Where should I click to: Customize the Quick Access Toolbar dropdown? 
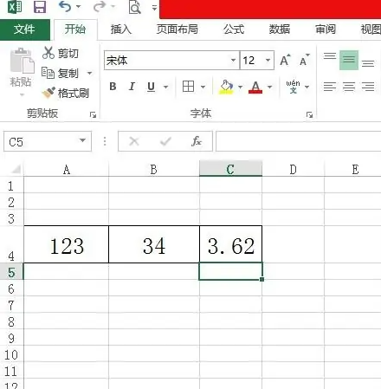click(154, 8)
